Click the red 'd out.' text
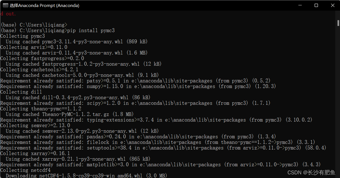Viewport: 340px width, 178px height. (x=8, y=14)
